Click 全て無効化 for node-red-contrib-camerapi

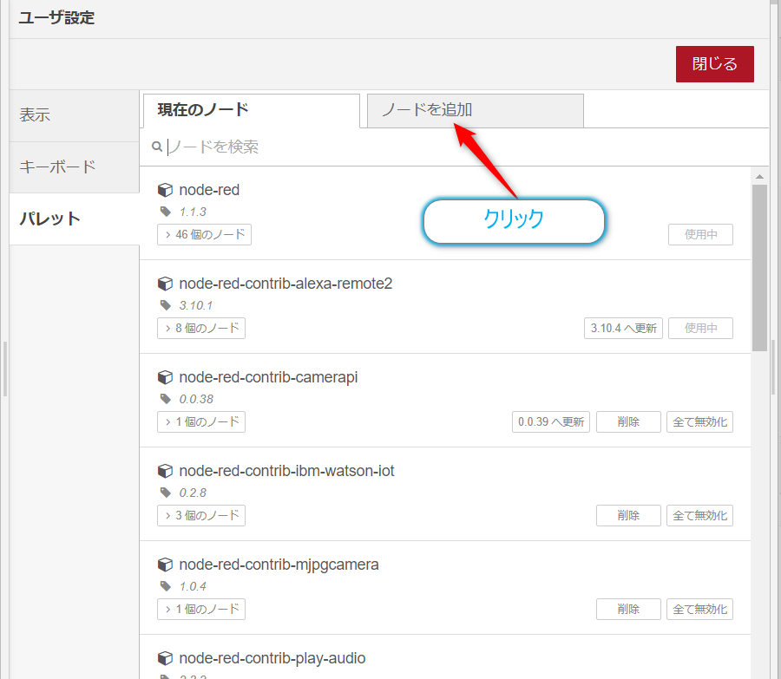pos(699,421)
